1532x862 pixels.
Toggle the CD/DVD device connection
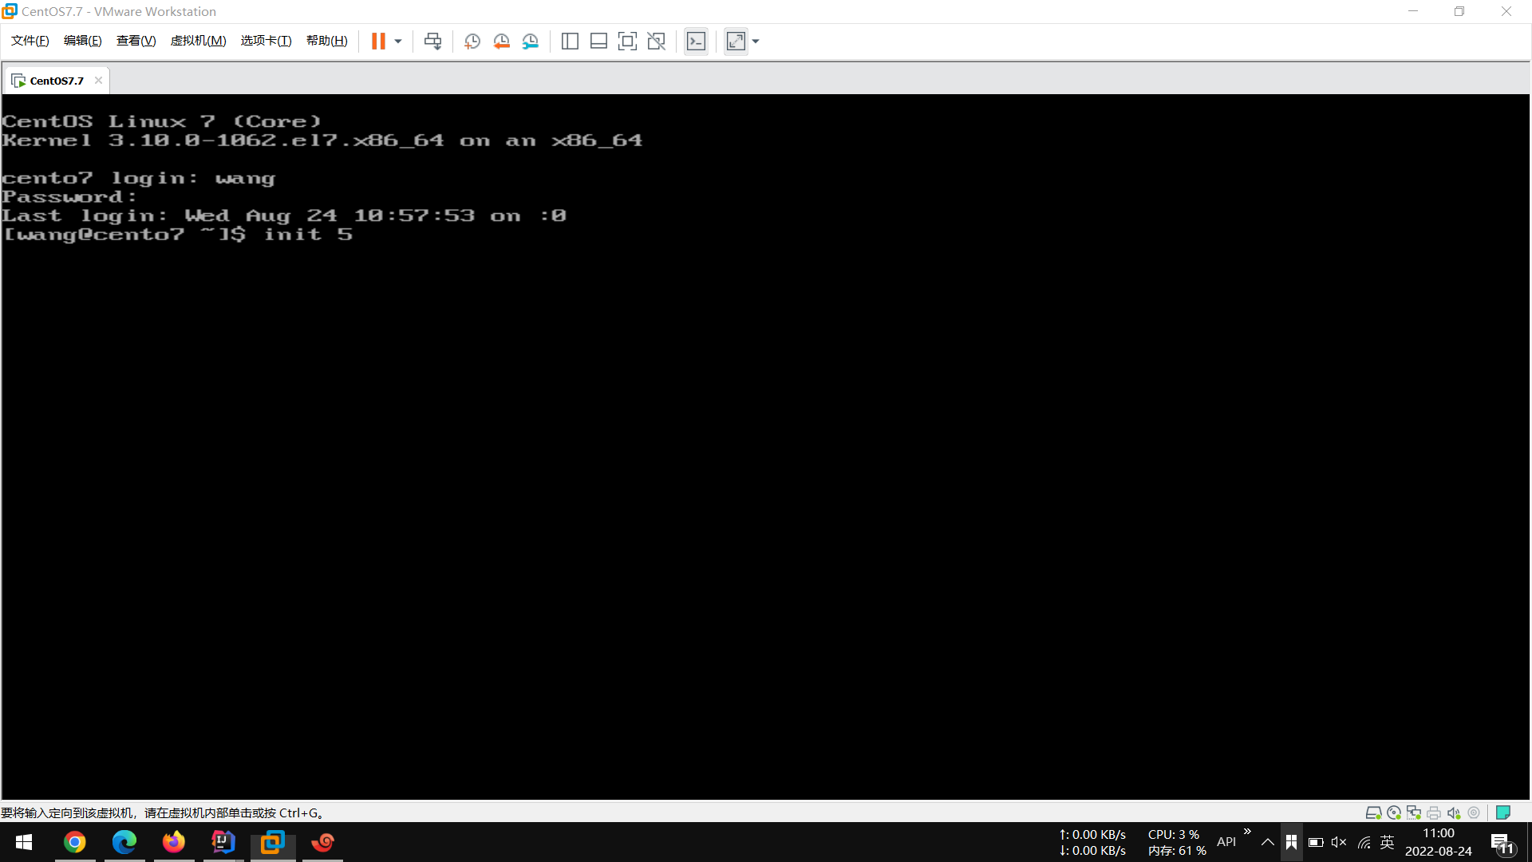1395,813
